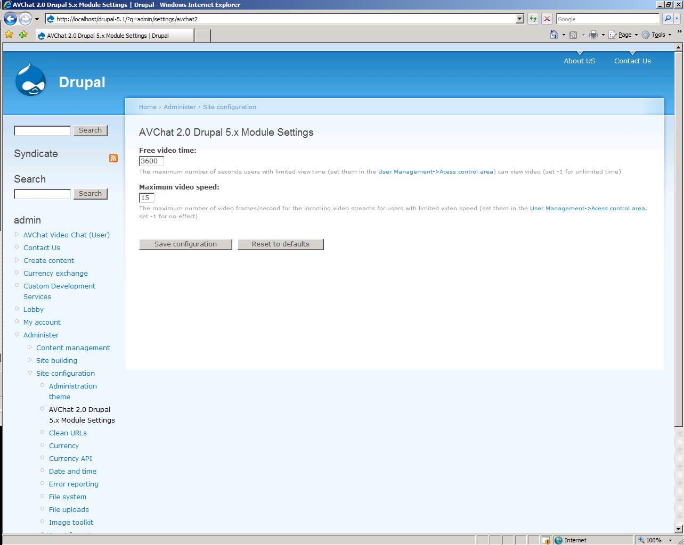The width and height of the screenshot is (684, 545).
Task: Click the Internet security zone globe icon
Action: [558, 540]
